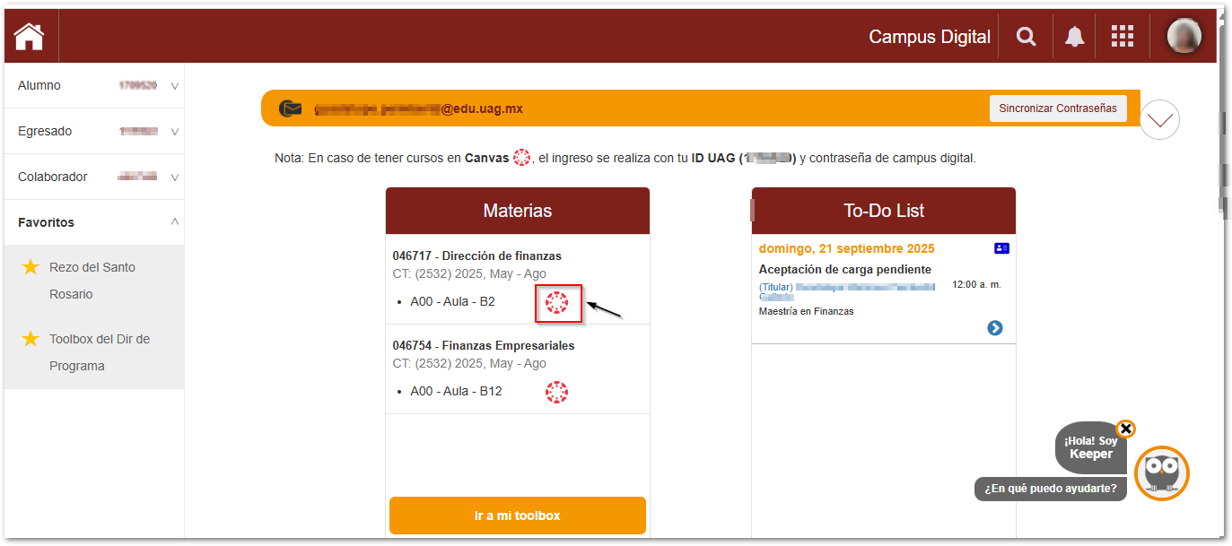Screen dimensions: 1232x546
Task: Open Toolbox del Dir de Programa favorite
Action: (100, 352)
